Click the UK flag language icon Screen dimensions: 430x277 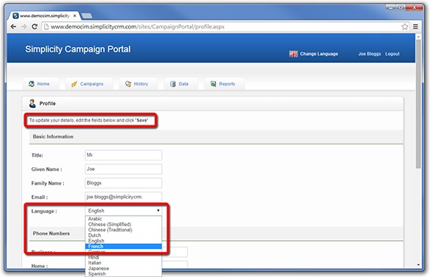294,53
